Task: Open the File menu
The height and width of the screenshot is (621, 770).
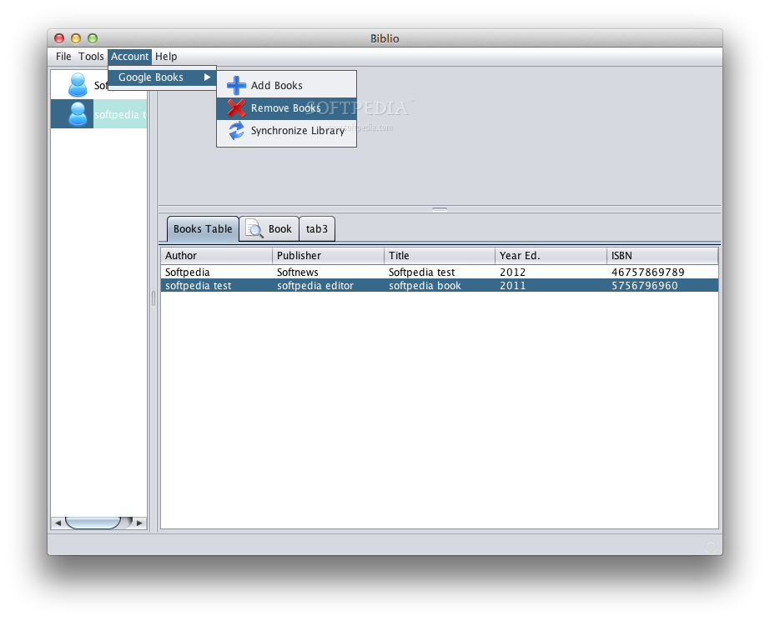Action: [63, 57]
